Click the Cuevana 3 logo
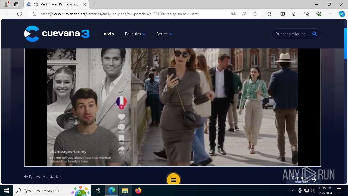348x196 pixels. (x=57, y=34)
